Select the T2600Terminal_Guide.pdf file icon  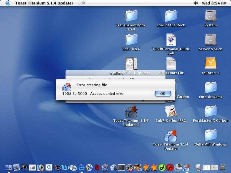171,40
